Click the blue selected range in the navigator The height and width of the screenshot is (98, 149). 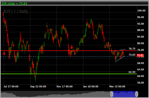124,94
